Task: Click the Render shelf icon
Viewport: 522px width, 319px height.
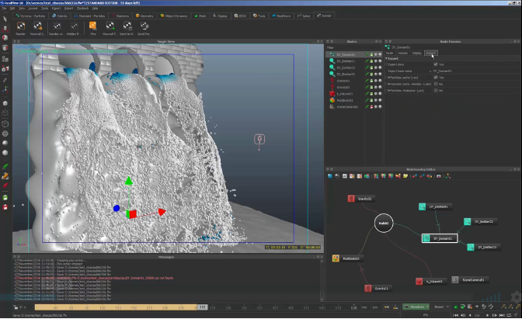Action: (21, 26)
